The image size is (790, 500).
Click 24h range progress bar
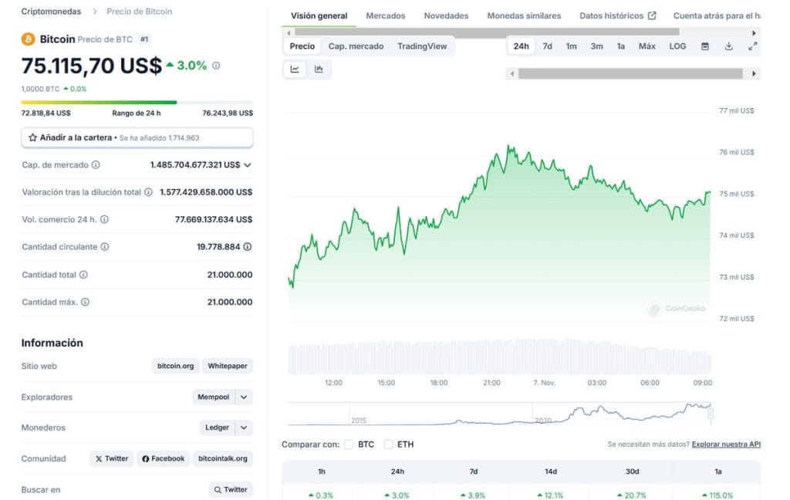137,103
